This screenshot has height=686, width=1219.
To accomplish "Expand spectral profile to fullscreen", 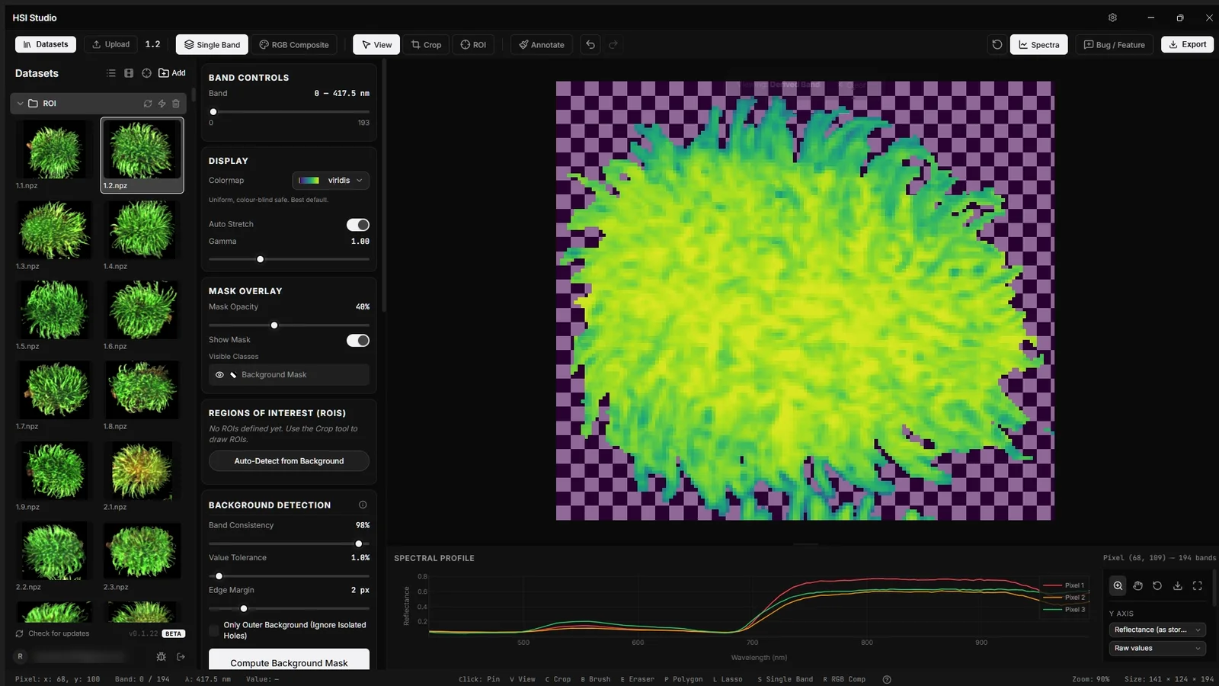I will coord(1197,585).
